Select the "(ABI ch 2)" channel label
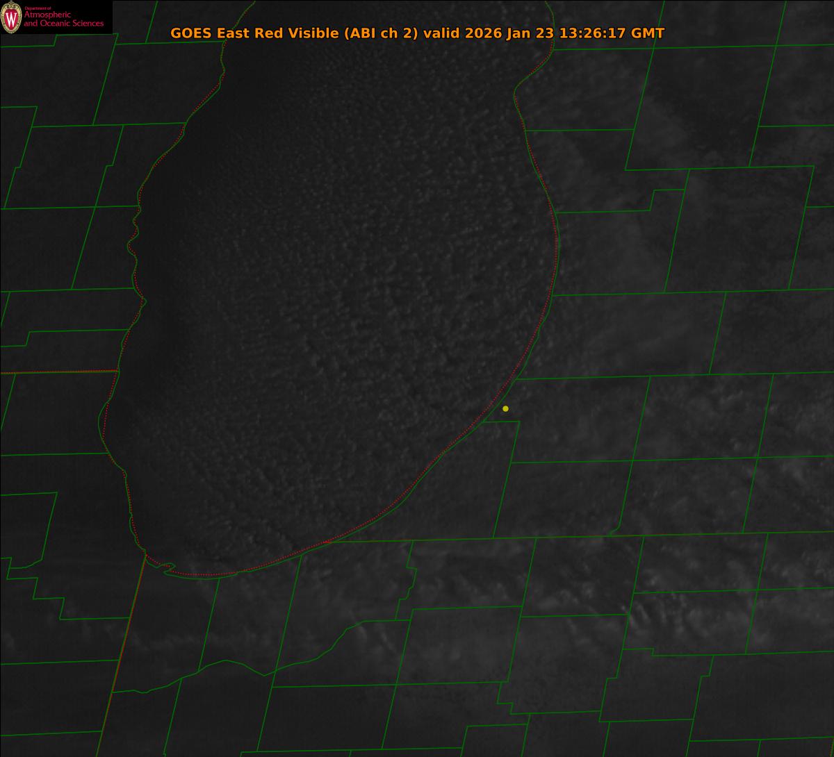The height and width of the screenshot is (757, 834). pos(381,33)
